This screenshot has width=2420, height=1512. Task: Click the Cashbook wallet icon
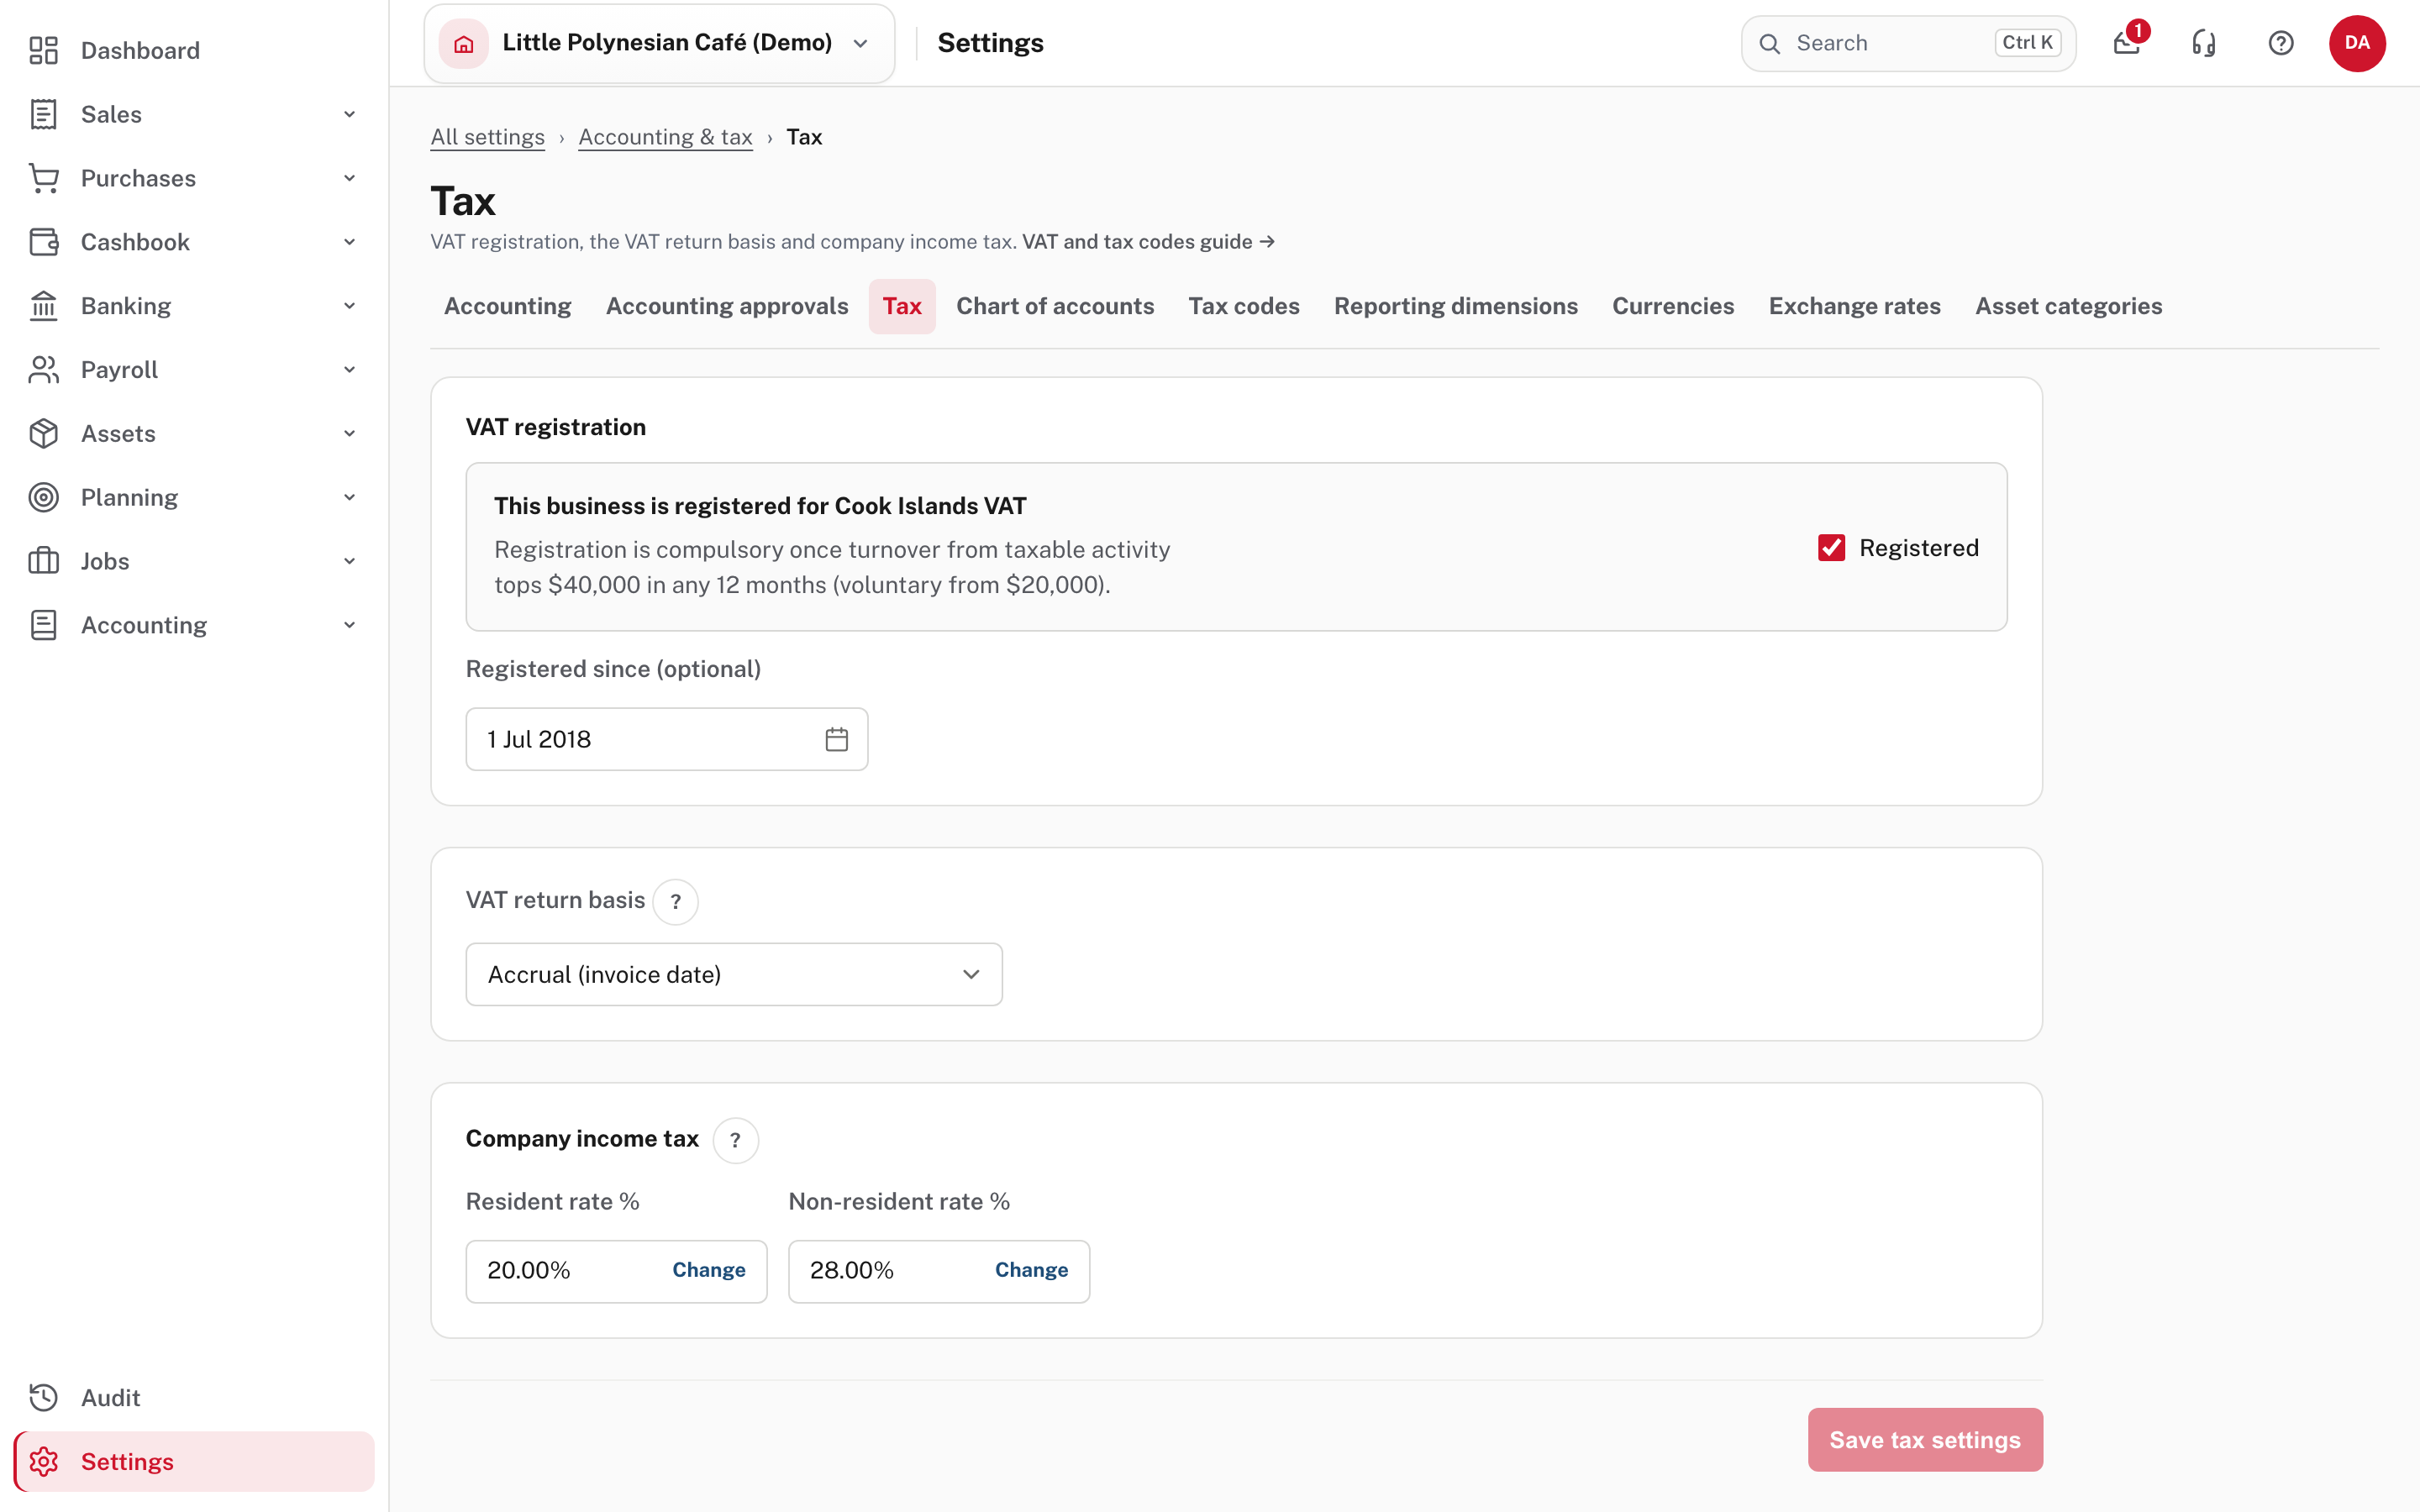[43, 242]
